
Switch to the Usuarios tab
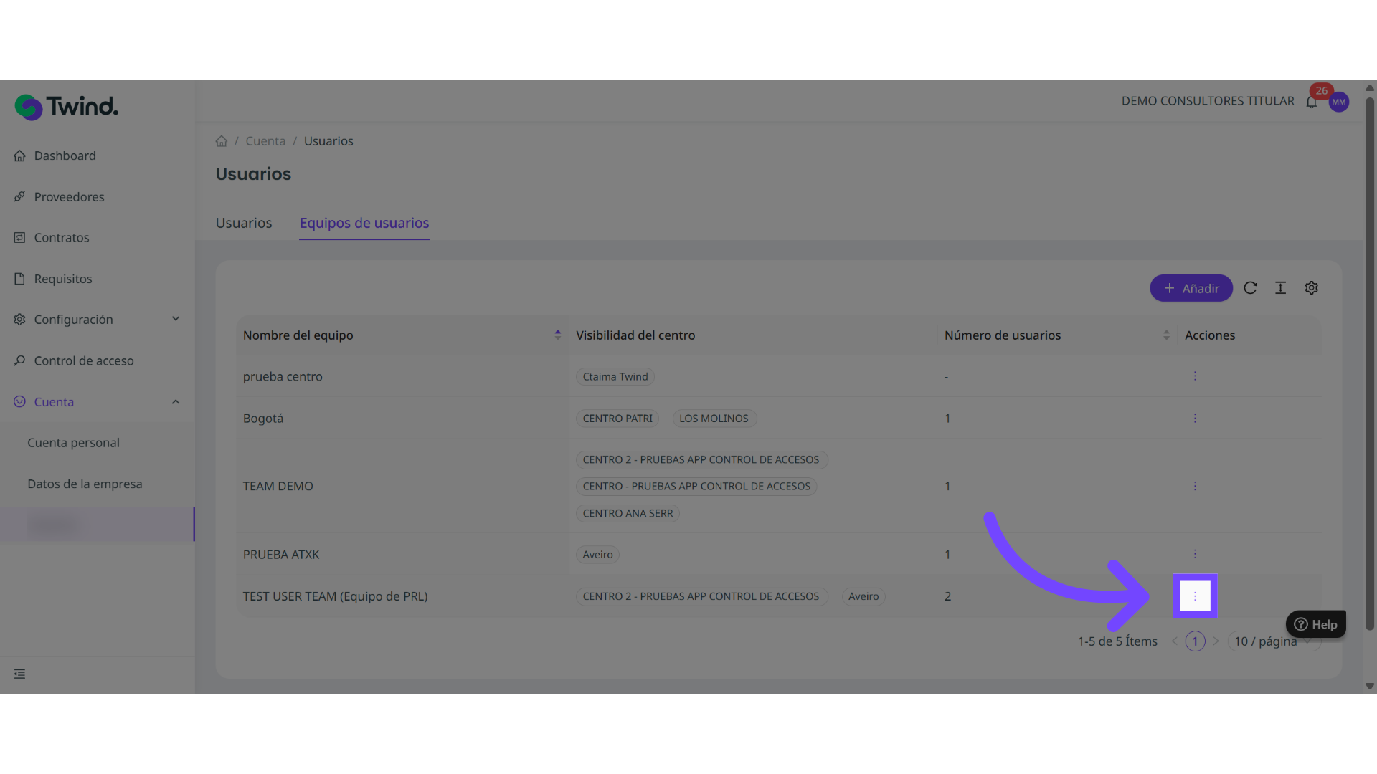pos(244,223)
